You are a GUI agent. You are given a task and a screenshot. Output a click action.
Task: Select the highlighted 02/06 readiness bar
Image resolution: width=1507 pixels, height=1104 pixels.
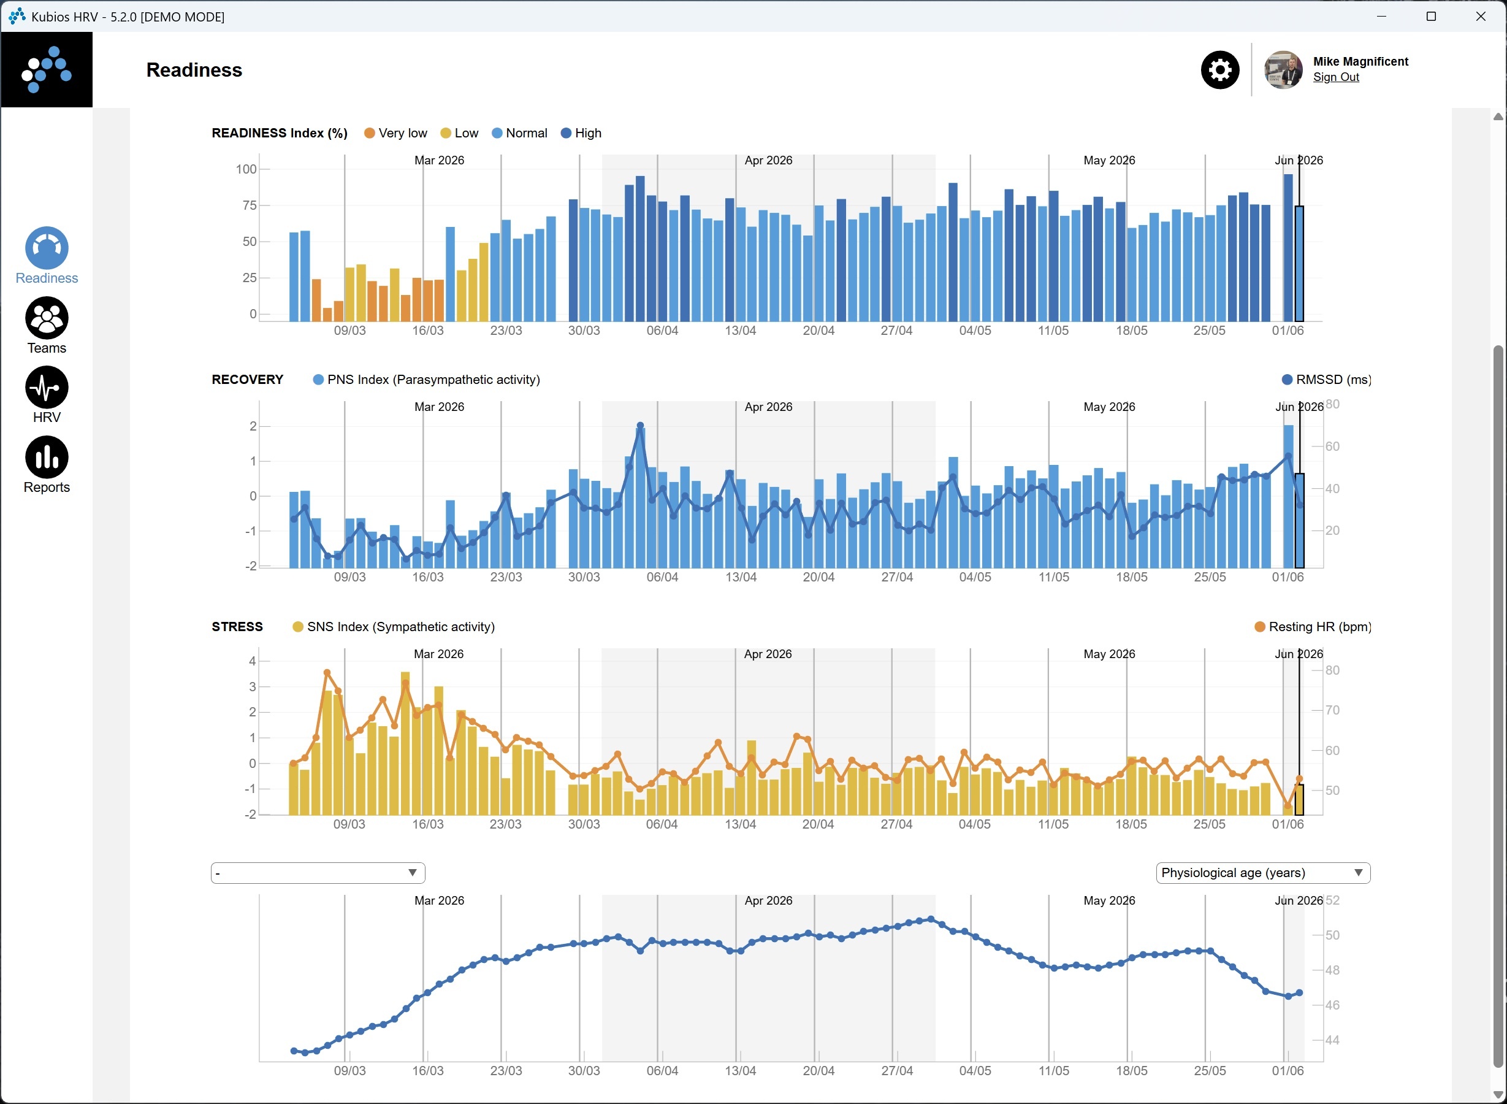(x=1299, y=264)
